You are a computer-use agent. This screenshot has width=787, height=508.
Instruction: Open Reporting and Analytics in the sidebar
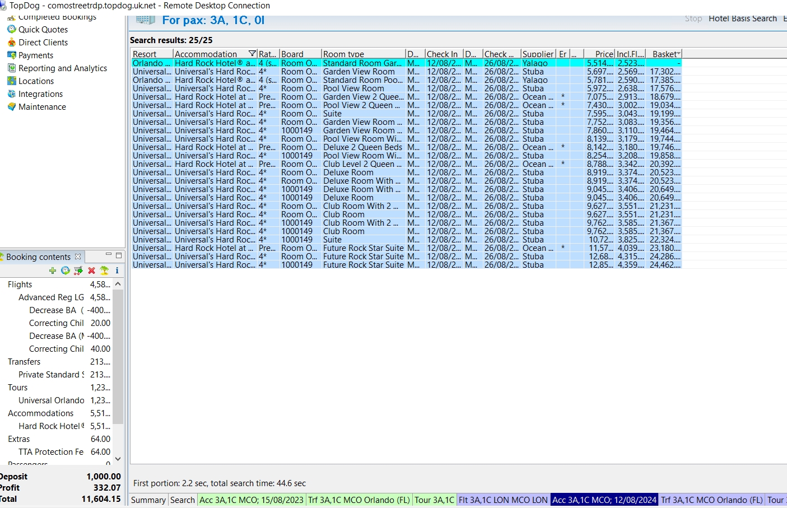tap(63, 68)
